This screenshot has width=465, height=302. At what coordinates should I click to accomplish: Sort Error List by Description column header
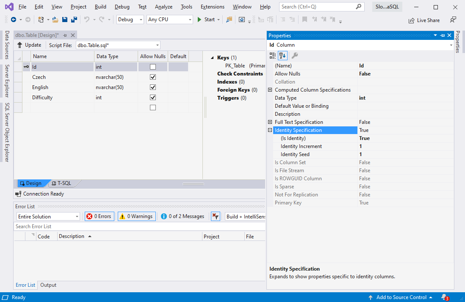pos(129,236)
